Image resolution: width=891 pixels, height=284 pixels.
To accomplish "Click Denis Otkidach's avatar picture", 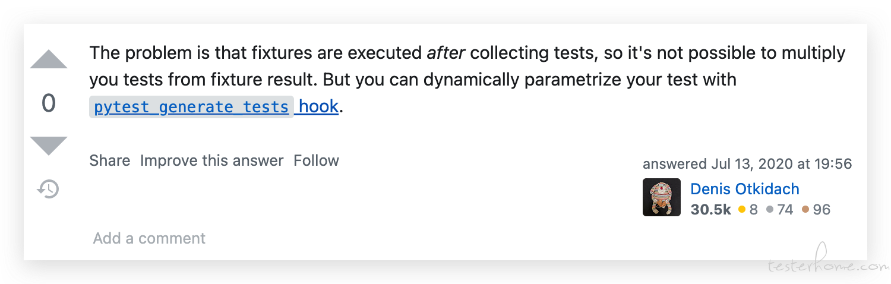I will click(662, 197).
